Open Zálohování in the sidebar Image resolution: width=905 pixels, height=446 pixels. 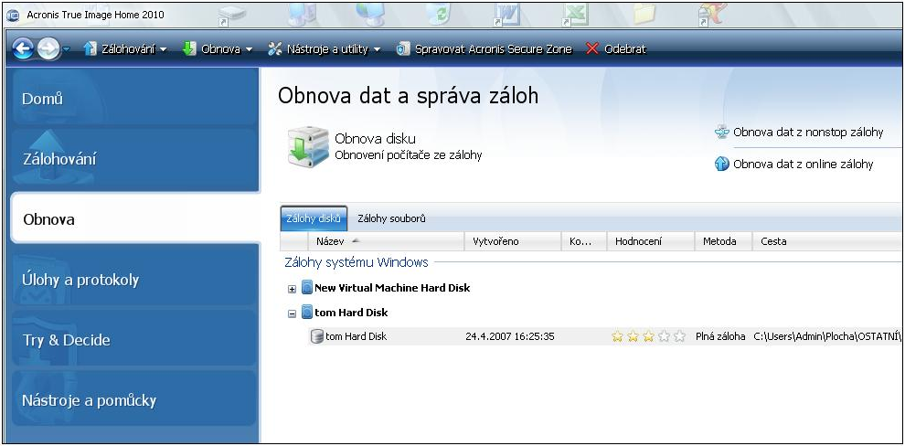point(133,159)
